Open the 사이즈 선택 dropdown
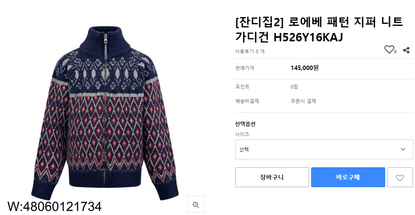 point(324,149)
